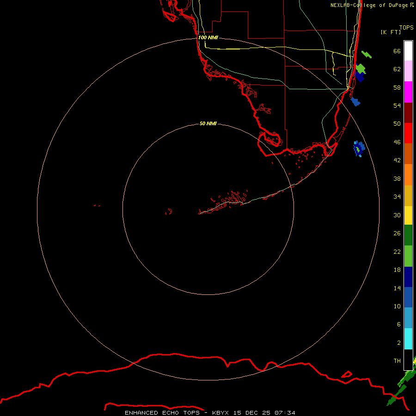Click the "ENHANCED ECHO TOPS" product title
The width and height of the screenshot is (416, 416).
162,413
